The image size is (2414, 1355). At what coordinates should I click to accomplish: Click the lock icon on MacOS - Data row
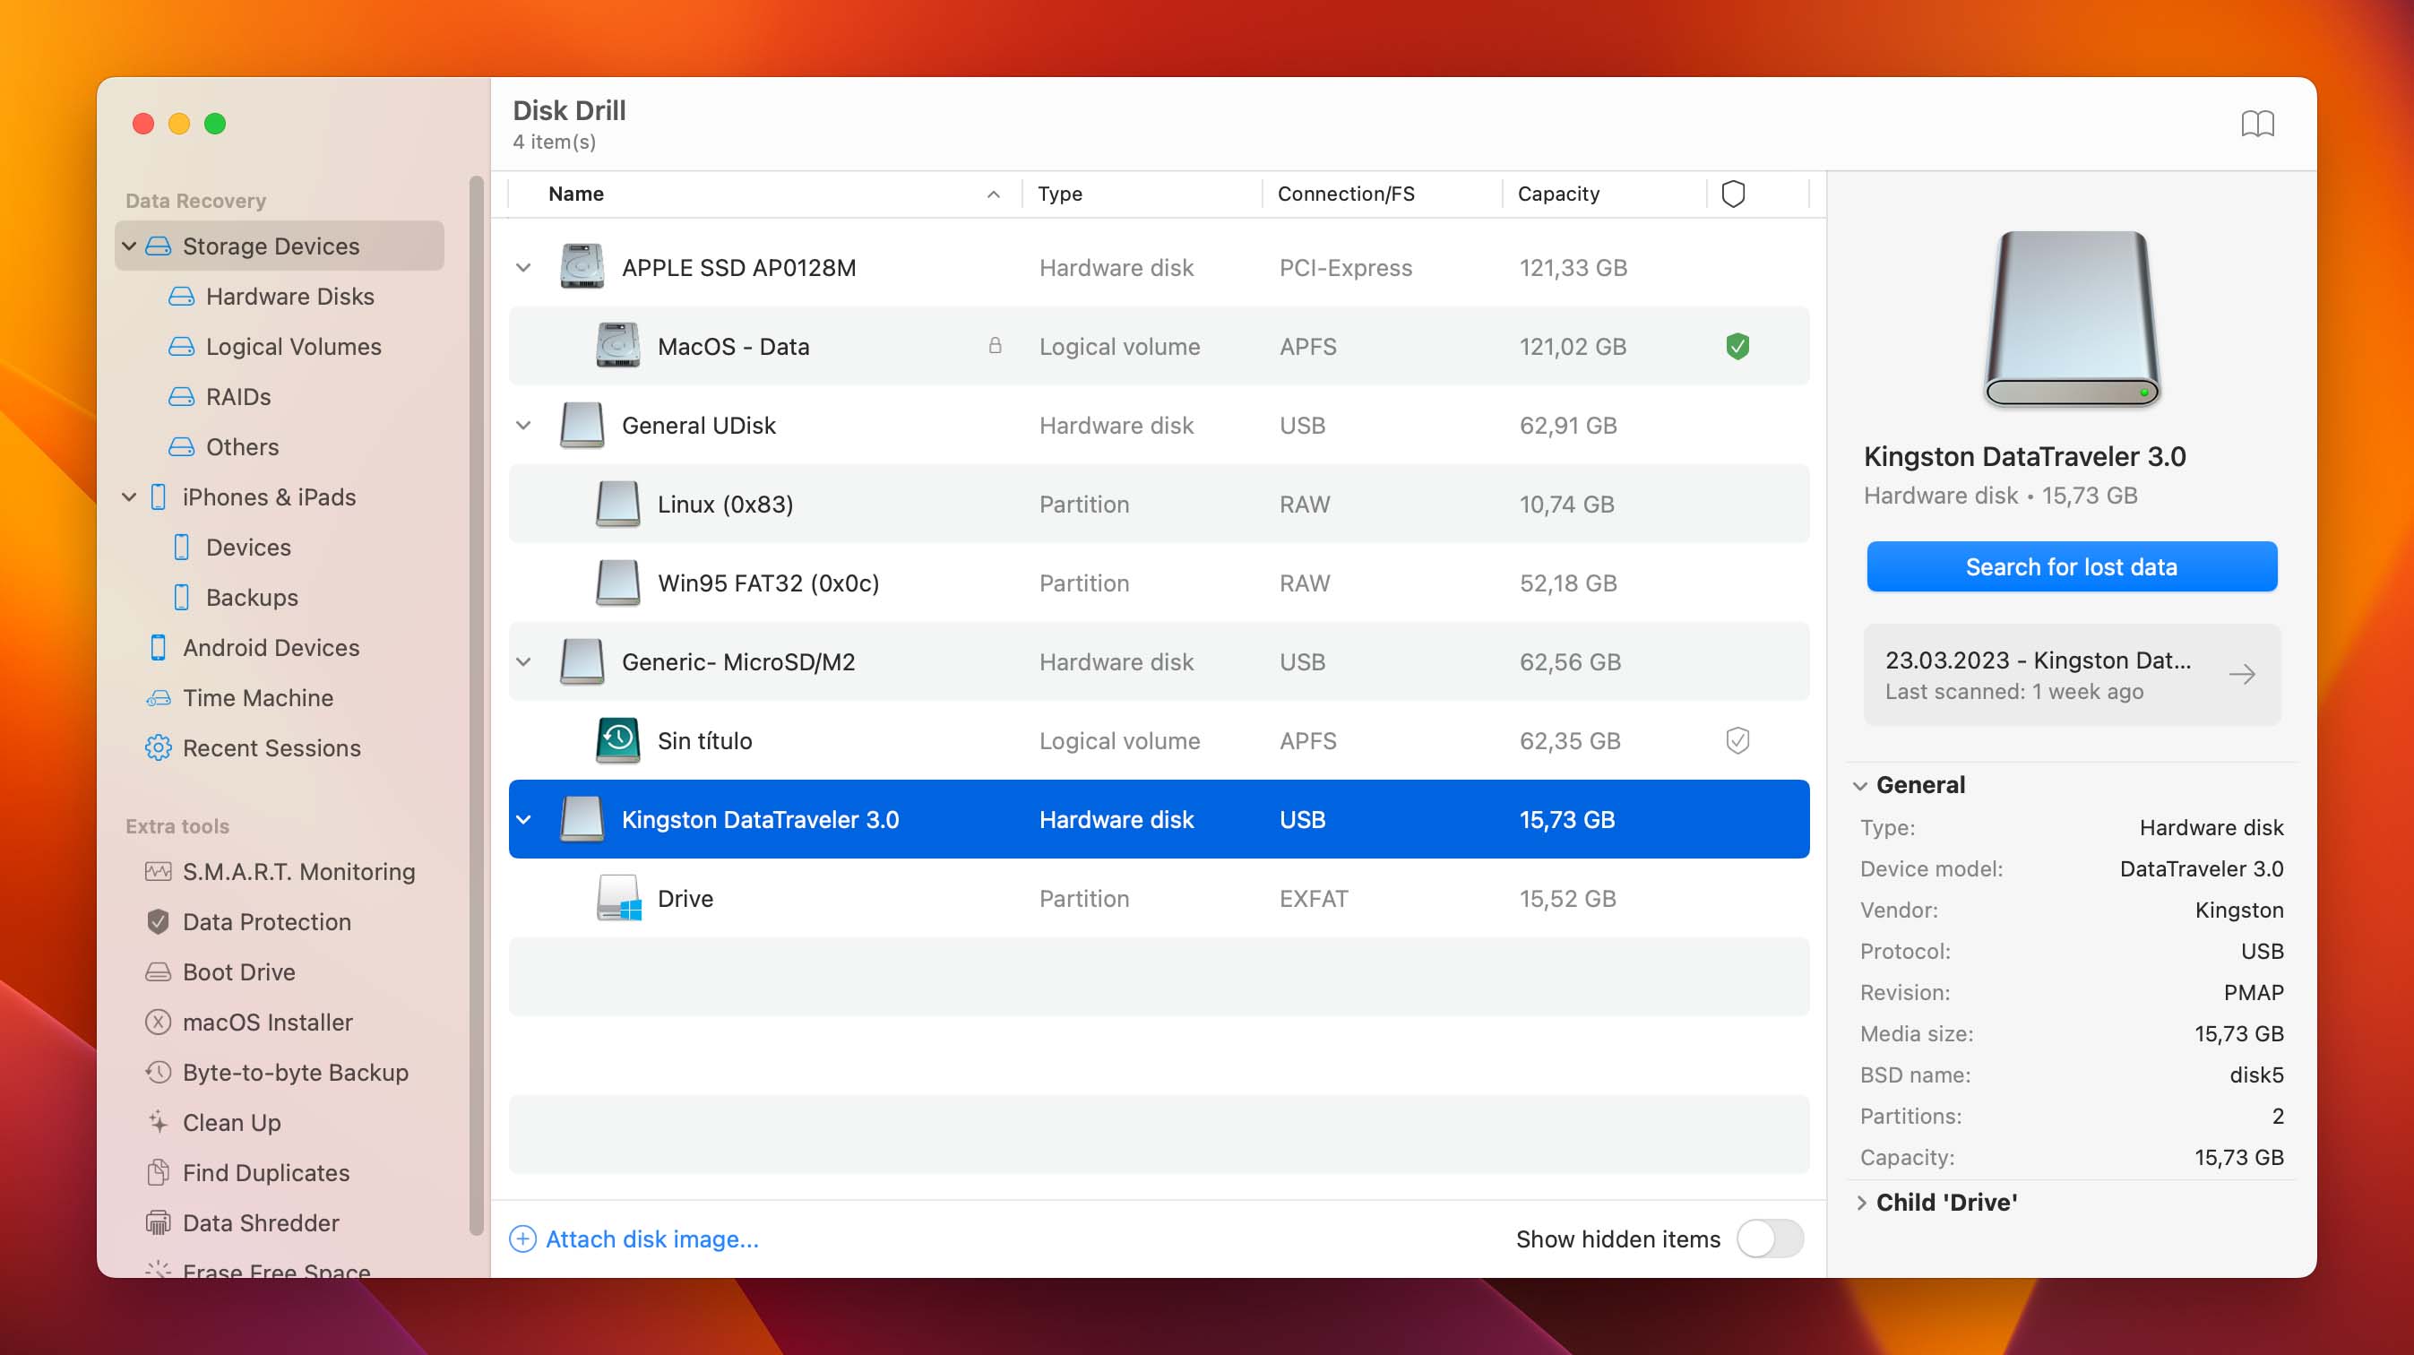[995, 346]
